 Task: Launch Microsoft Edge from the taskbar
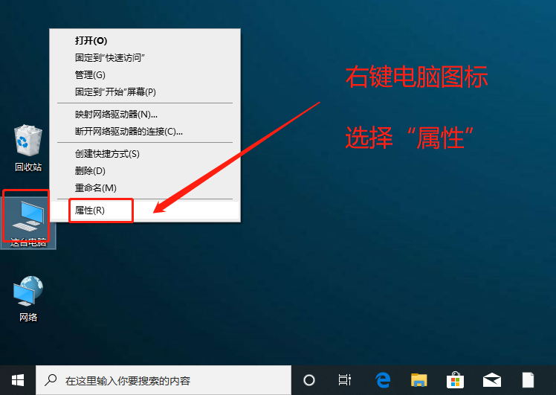383,380
